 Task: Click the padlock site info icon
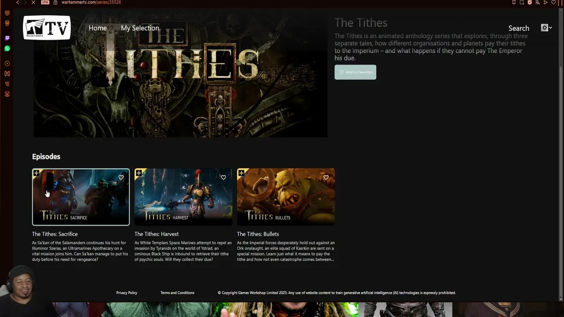click(x=55, y=2)
